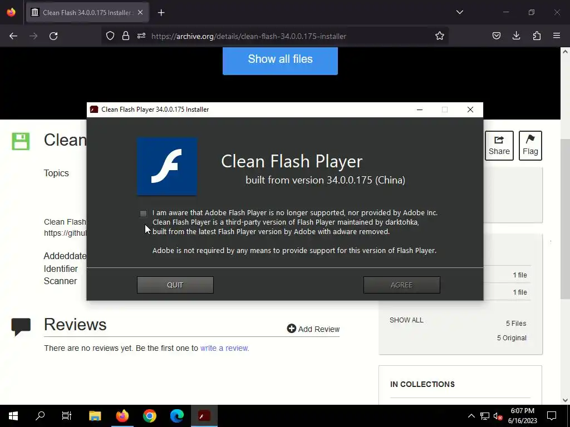
Task: Show hidden system tray icons
Action: (471, 416)
